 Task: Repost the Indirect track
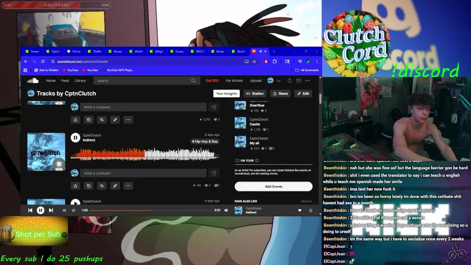tap(102, 186)
